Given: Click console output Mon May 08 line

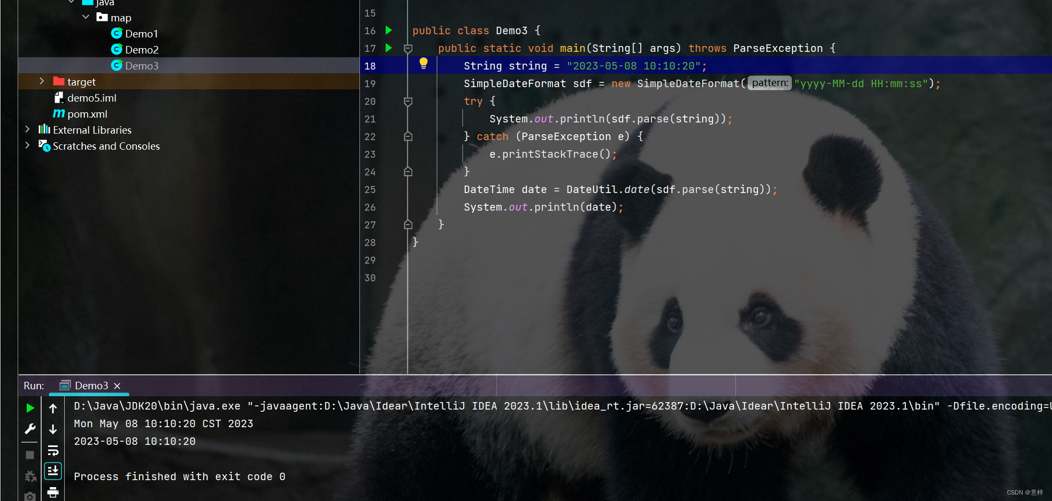Looking at the screenshot, I should click(164, 423).
